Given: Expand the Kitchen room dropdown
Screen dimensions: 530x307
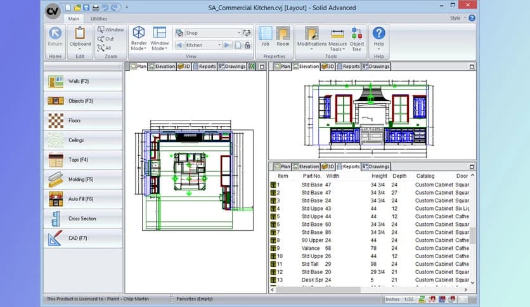Looking at the screenshot, I should pos(219,45).
